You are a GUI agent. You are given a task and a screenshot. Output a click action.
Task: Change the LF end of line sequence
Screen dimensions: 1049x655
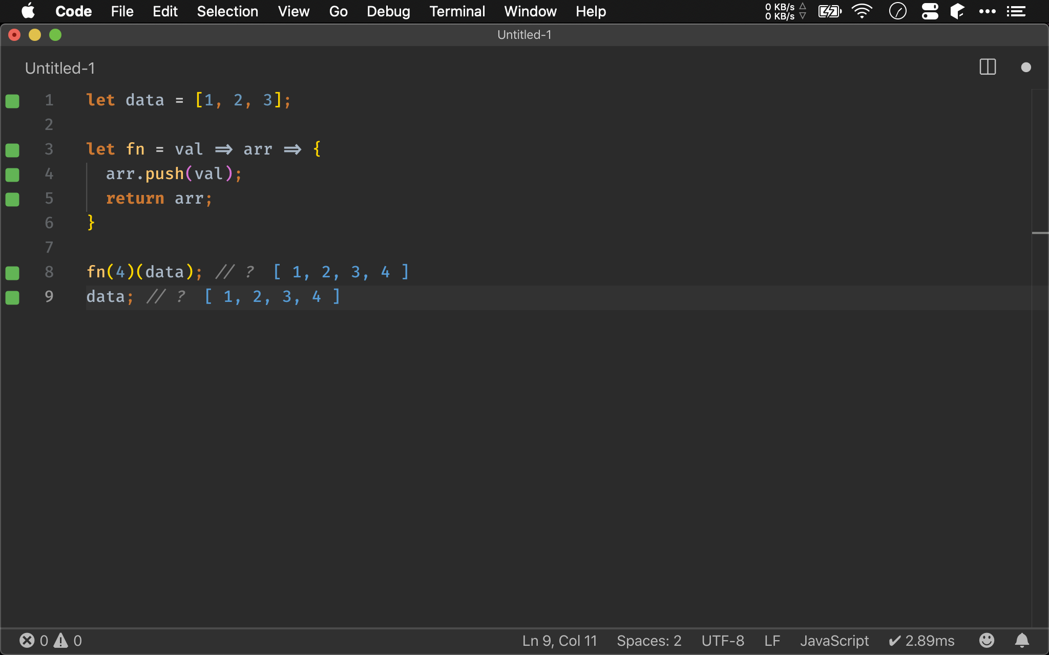(x=772, y=641)
